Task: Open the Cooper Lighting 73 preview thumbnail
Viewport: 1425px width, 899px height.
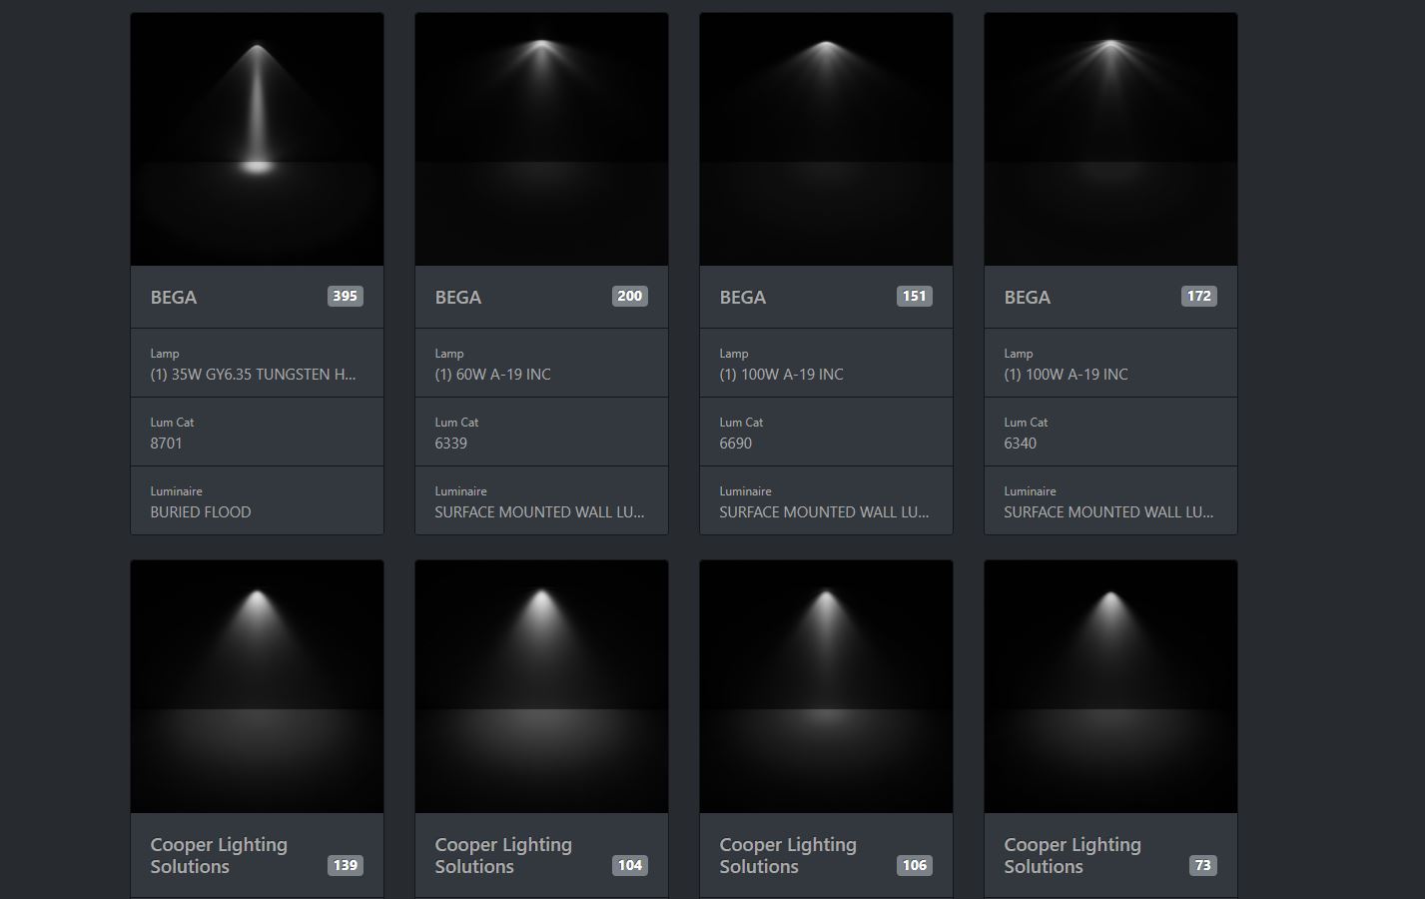Action: 1110,686
